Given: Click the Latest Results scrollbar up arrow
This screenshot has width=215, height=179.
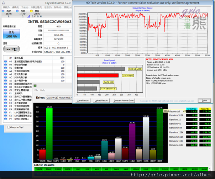Looking at the screenshot, I should pos(210,169).
